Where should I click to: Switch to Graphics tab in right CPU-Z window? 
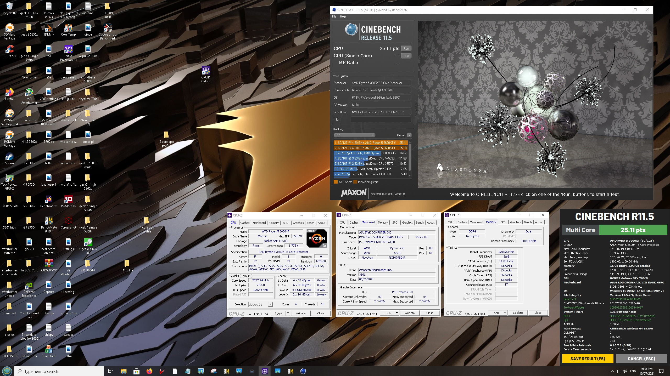(x=516, y=222)
